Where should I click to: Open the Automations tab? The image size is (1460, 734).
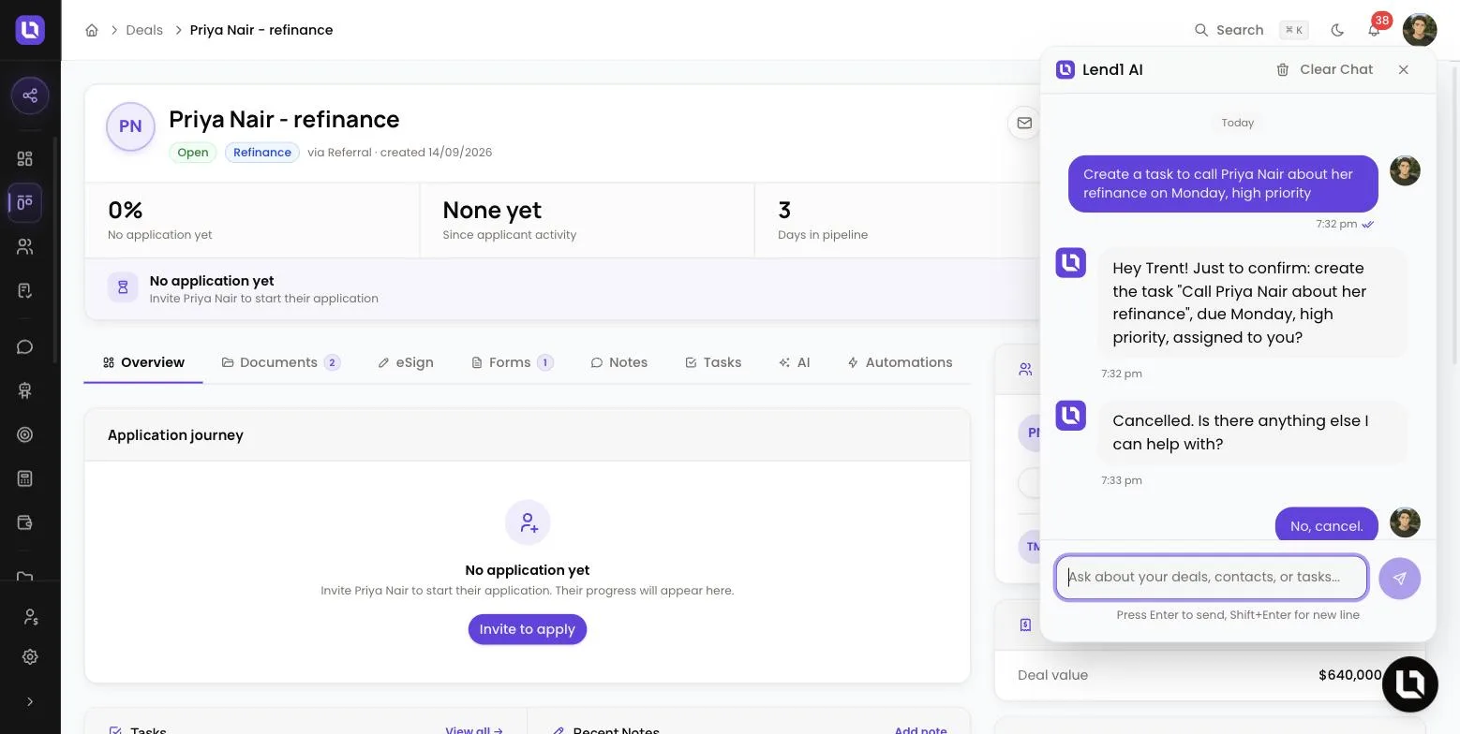coord(900,362)
